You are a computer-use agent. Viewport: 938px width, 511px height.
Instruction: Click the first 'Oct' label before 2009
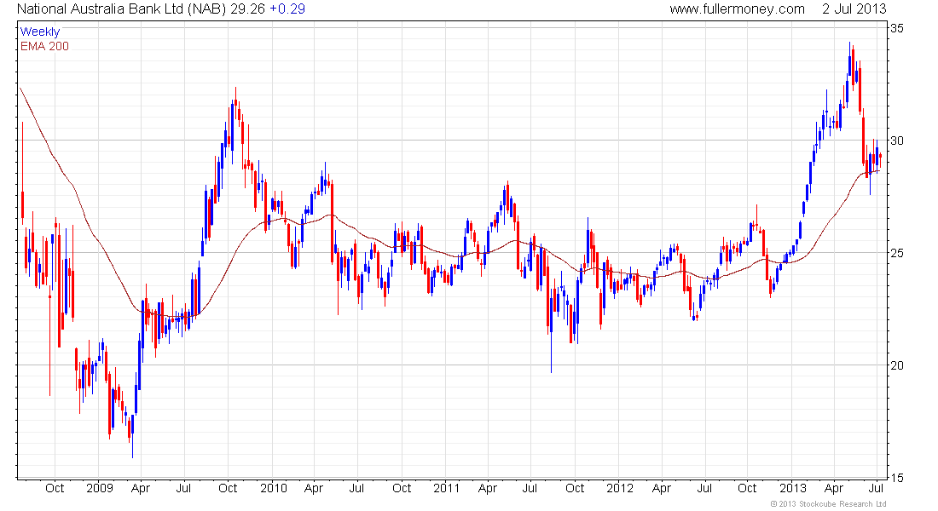tap(55, 488)
